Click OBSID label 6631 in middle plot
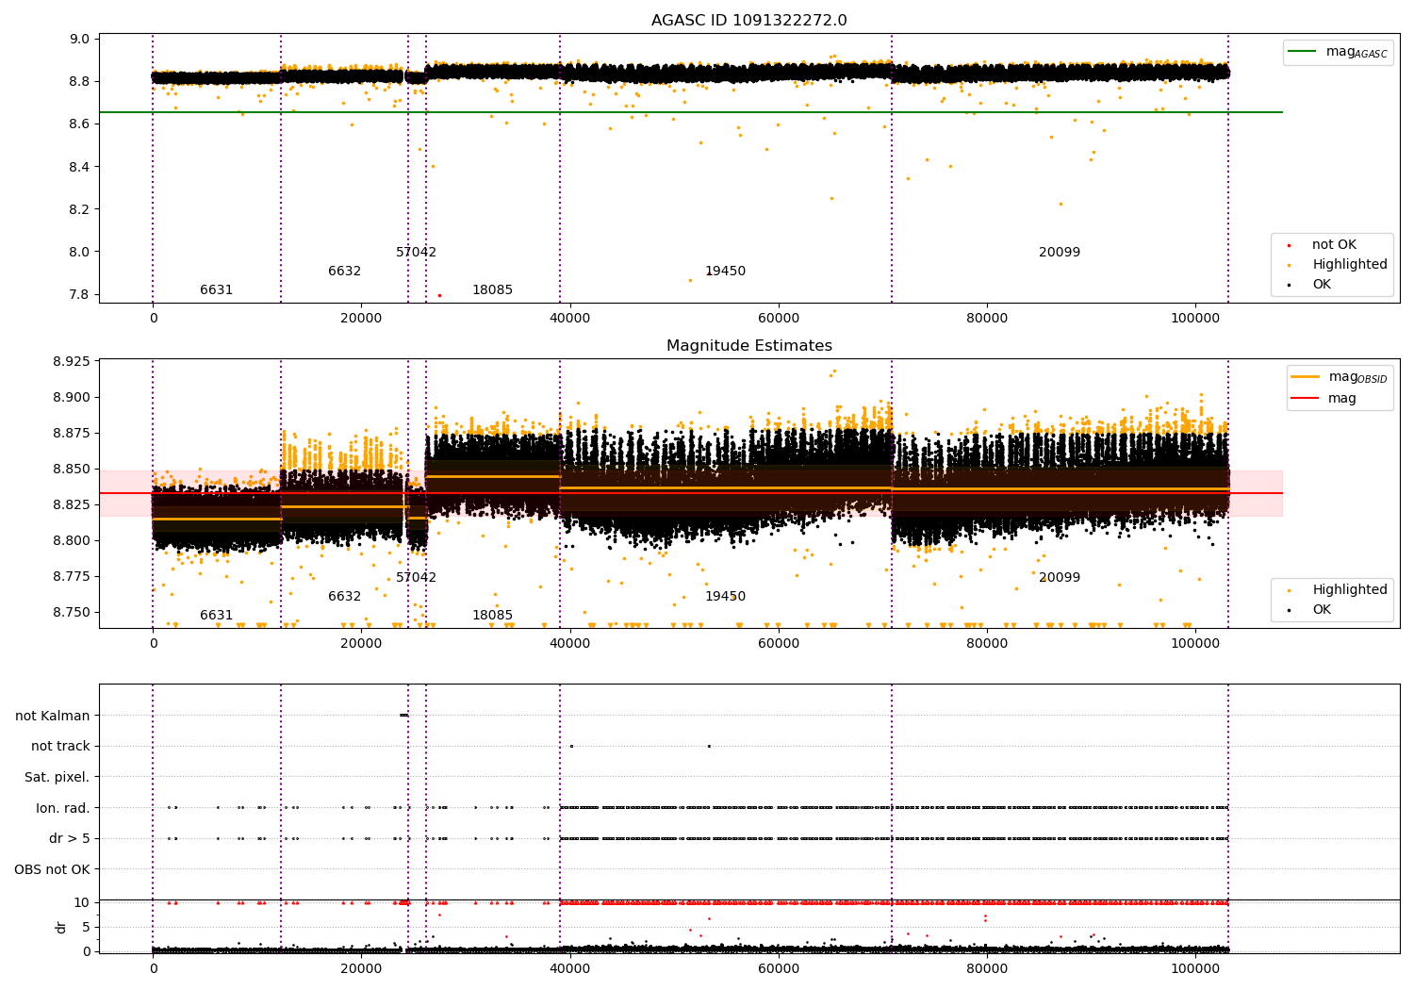The height and width of the screenshot is (990, 1414). click(x=216, y=615)
